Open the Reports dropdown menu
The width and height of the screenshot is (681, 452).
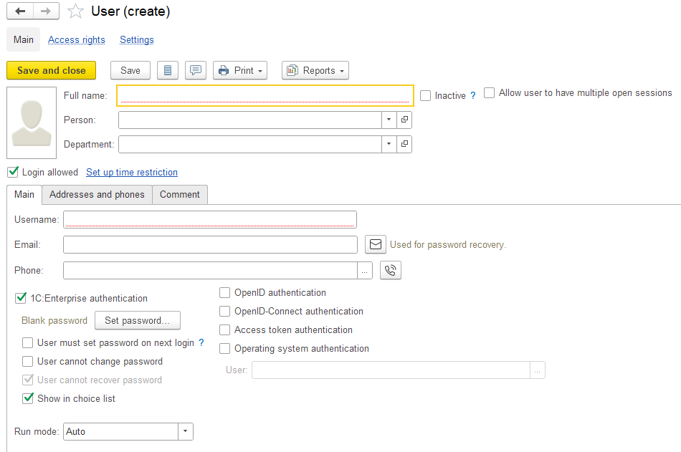[x=315, y=70]
